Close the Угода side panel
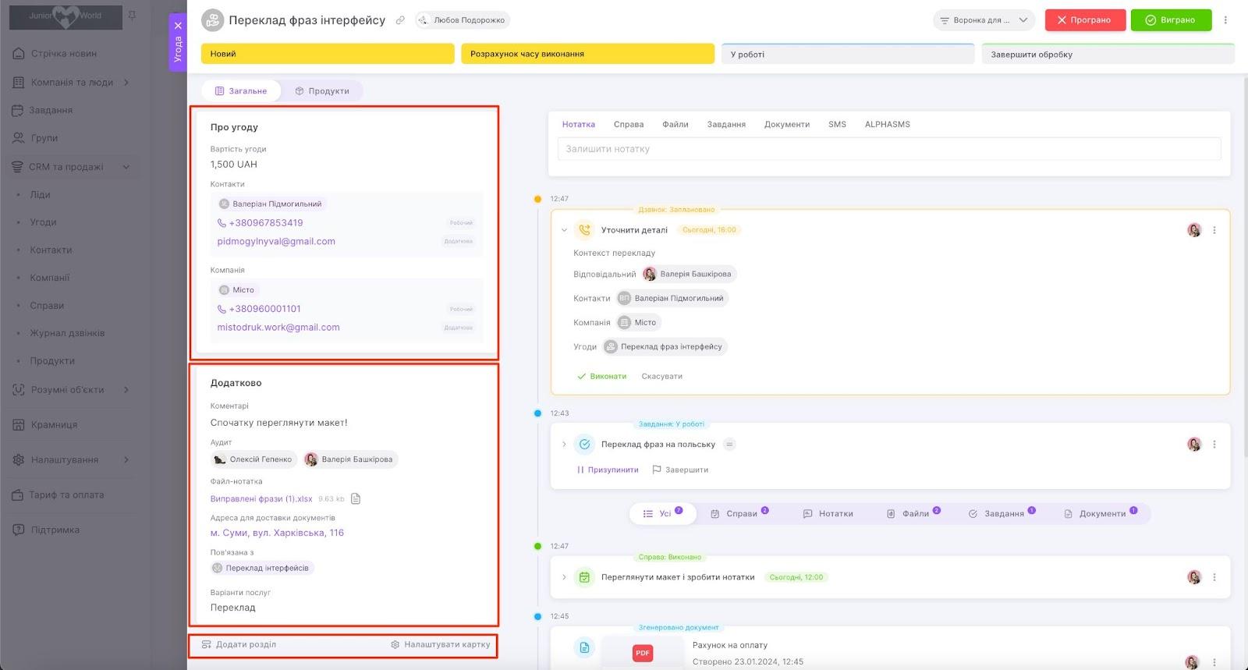 tap(178, 26)
